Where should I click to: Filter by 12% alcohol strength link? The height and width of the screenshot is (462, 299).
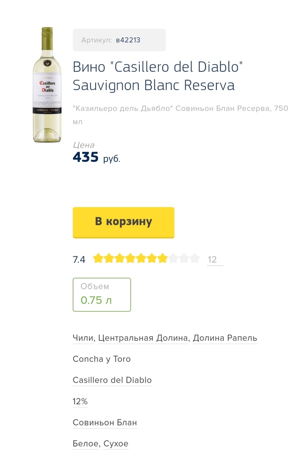click(80, 402)
